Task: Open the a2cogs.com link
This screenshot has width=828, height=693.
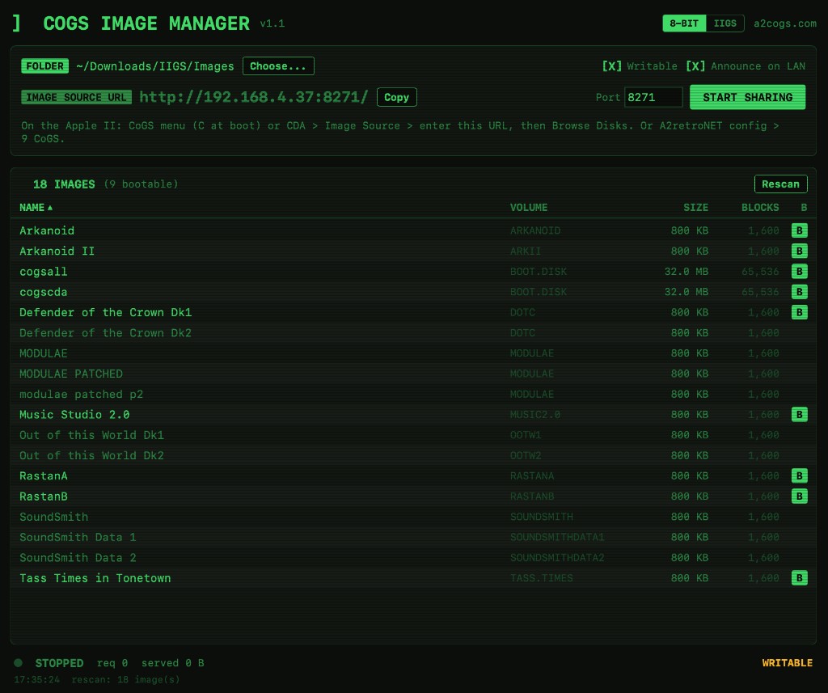Action: (784, 23)
